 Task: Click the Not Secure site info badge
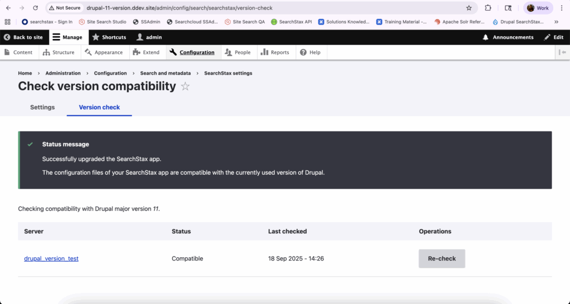(x=65, y=8)
